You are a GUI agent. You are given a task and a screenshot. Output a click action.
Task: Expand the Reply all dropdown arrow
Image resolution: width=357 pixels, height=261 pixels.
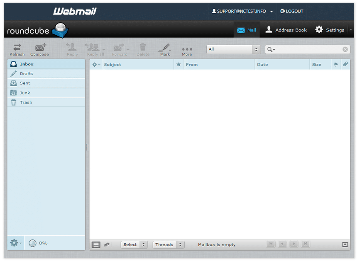tap(104, 50)
